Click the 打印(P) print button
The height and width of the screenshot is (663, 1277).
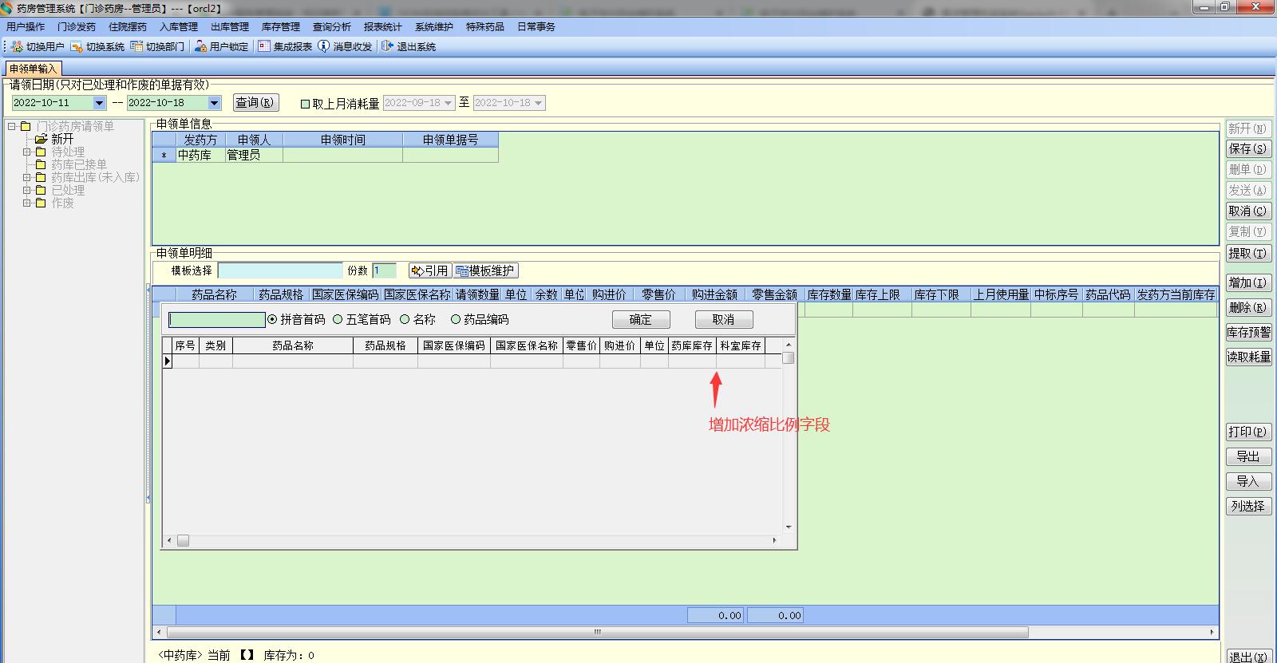click(x=1248, y=432)
